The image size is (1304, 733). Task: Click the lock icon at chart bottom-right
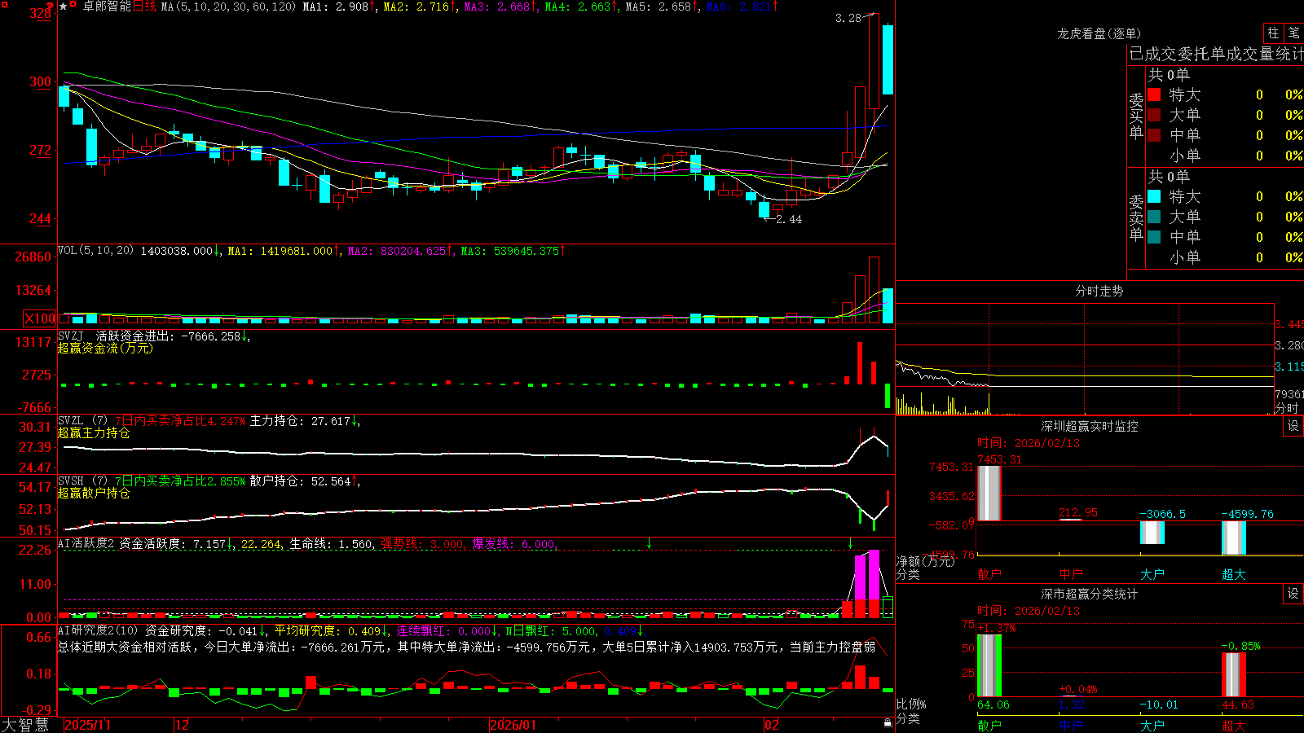point(888,722)
